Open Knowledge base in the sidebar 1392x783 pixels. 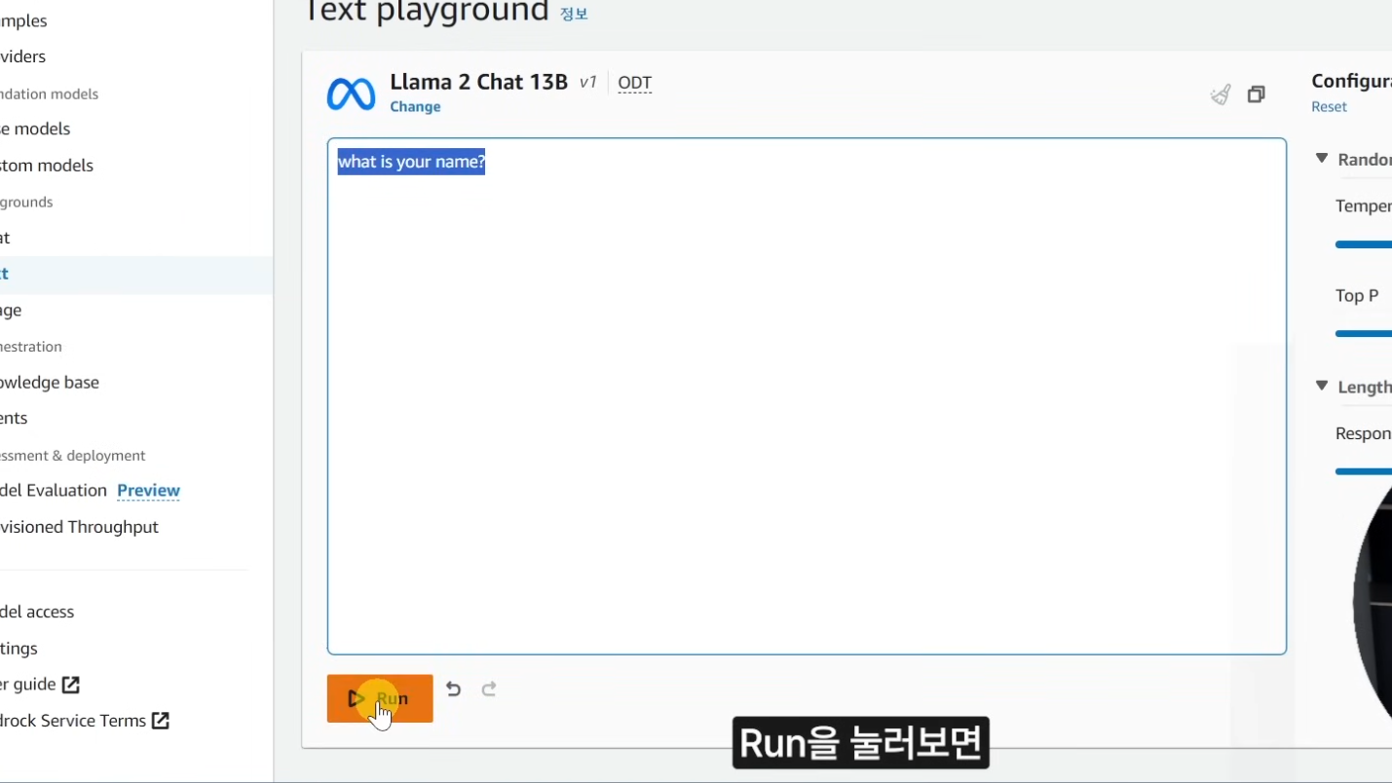[x=50, y=383]
